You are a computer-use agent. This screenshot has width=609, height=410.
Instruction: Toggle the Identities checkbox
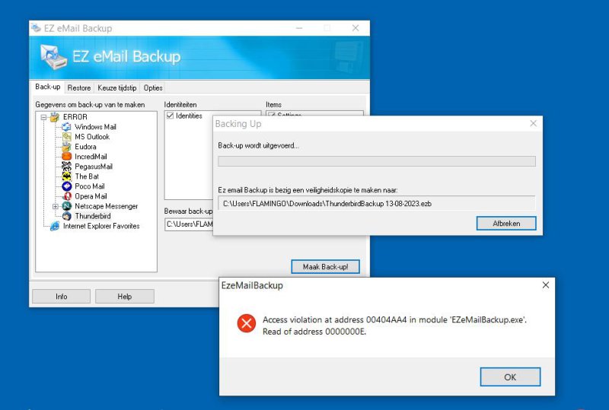(x=171, y=116)
